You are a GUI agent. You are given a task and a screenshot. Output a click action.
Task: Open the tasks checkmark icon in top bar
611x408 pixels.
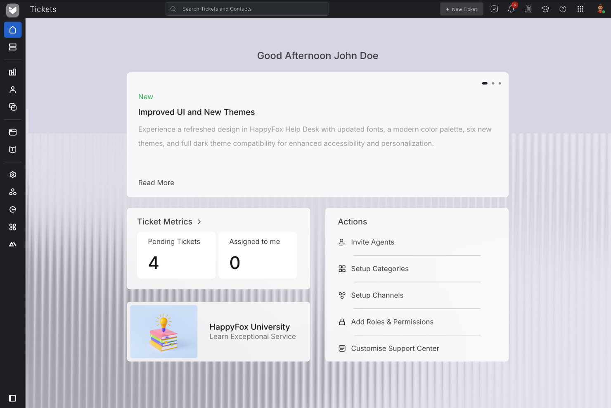click(x=494, y=9)
